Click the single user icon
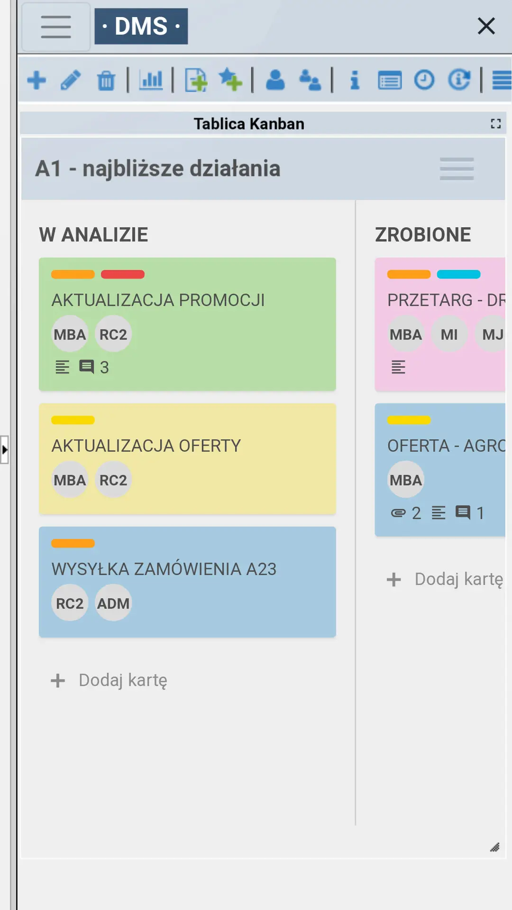This screenshot has height=910, width=512. coord(275,80)
